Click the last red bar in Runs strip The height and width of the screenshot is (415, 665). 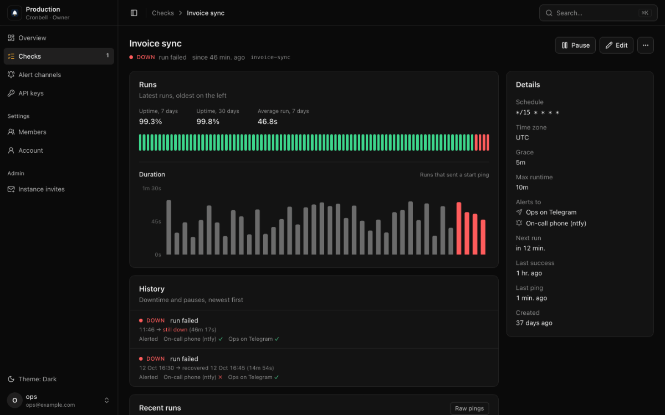(487, 142)
